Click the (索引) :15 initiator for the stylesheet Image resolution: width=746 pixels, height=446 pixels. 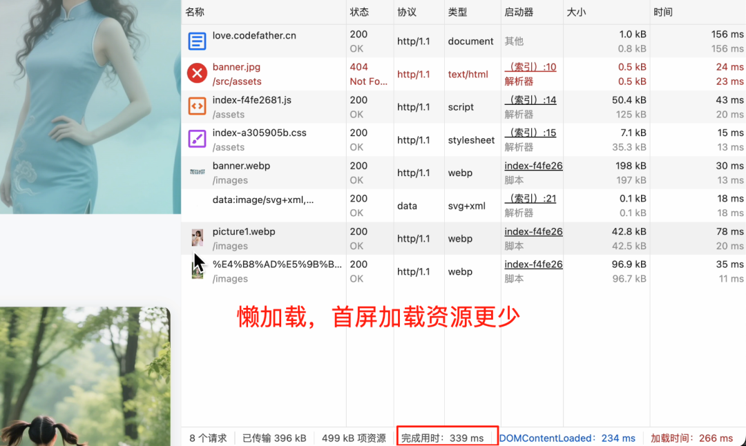pos(530,133)
